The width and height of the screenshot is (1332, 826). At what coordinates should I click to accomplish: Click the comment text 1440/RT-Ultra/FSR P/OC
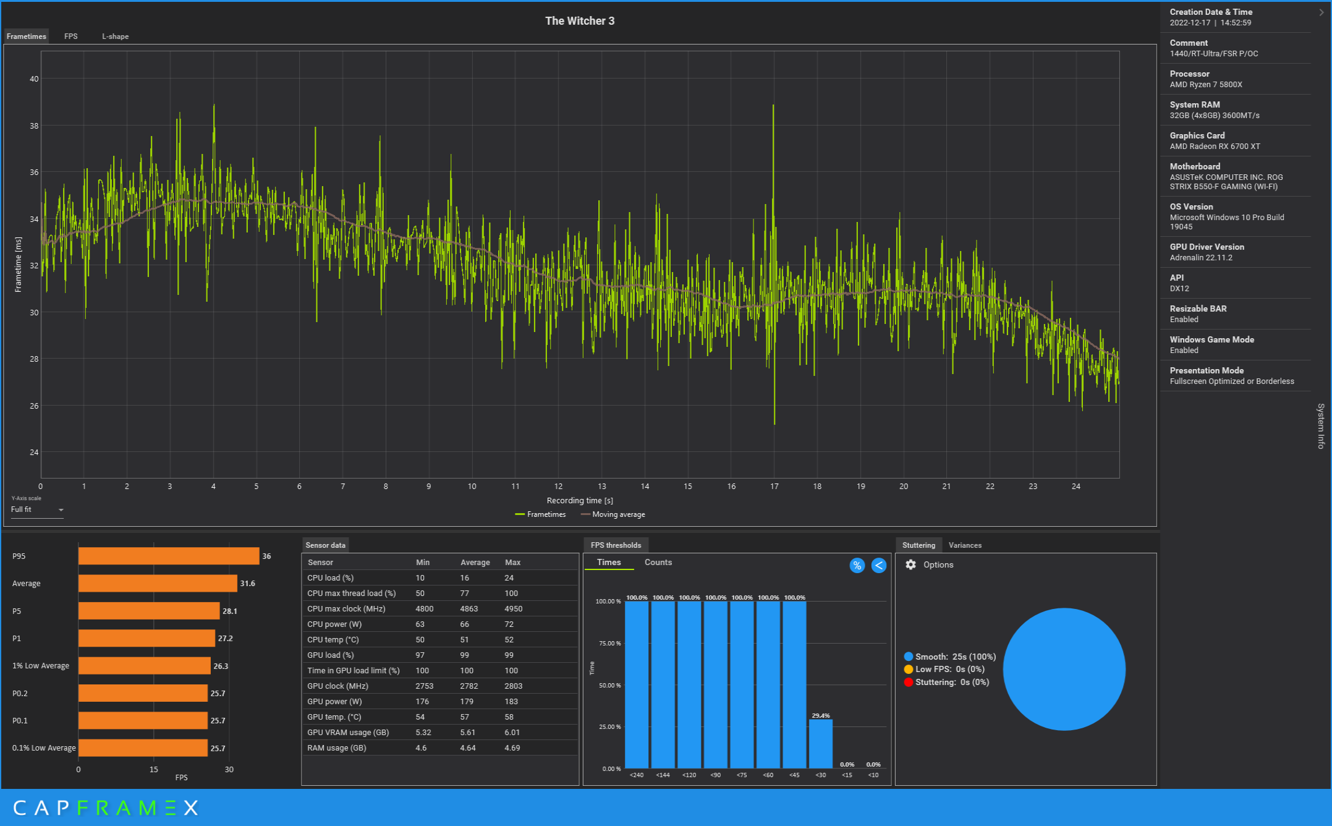(x=1213, y=54)
